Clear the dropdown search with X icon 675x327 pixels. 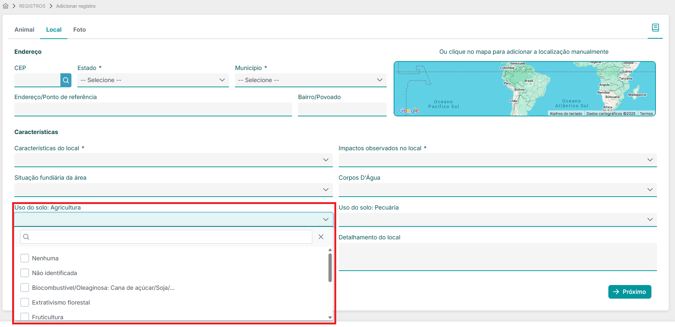pyautogui.click(x=321, y=237)
